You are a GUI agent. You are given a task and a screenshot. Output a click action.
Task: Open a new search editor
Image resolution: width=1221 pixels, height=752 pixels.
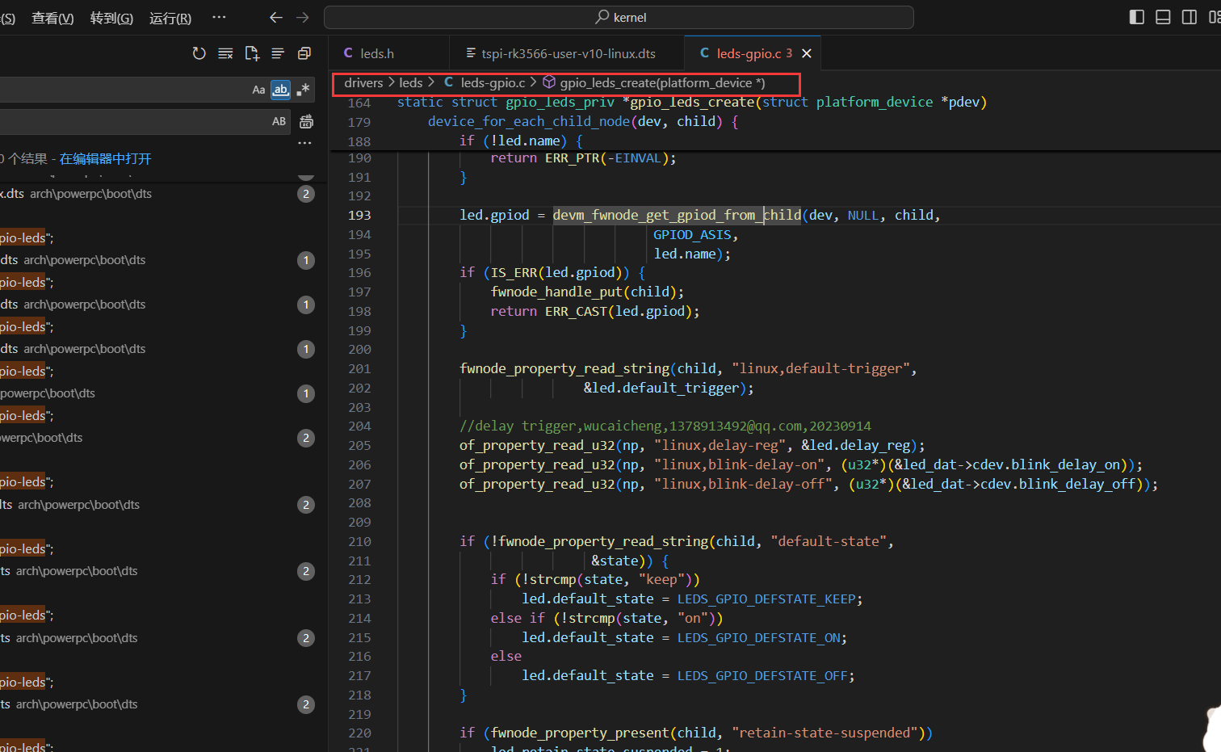pos(252,53)
